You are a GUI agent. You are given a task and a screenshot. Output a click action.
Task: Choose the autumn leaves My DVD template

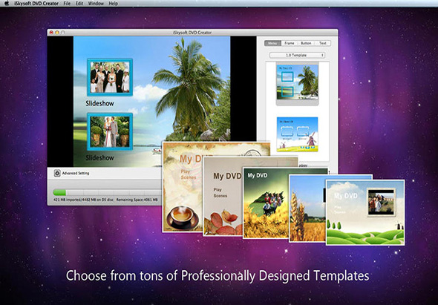click(x=223, y=197)
